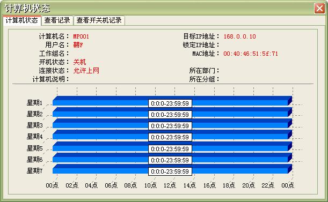328x202 pixels.
Task: Click the 星期4 0:0:0-23:59:59 label
Action: pos(170,137)
